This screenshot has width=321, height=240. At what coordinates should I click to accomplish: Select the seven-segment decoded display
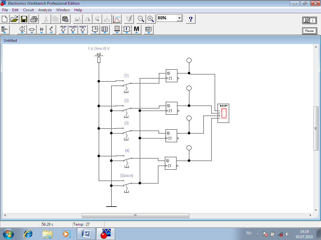coord(223,113)
